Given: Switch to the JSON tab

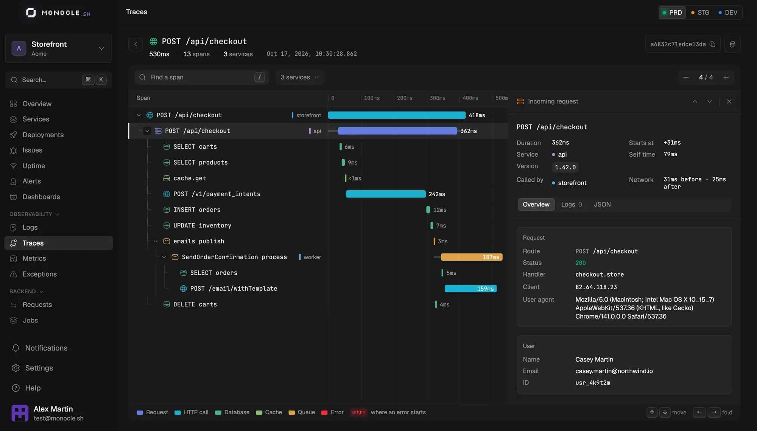Looking at the screenshot, I should coord(602,204).
